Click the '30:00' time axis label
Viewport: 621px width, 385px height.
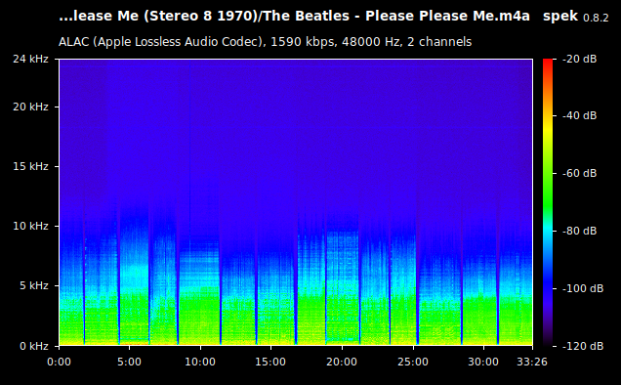pos(483,362)
